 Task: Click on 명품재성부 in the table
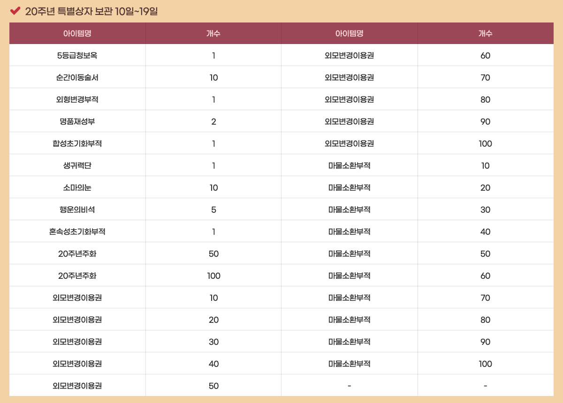point(77,121)
